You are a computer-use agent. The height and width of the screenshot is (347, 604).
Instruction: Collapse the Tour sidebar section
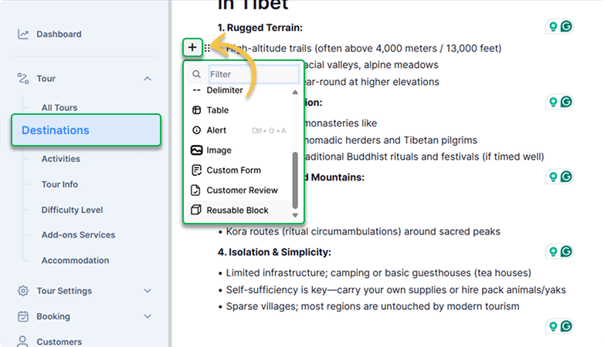(x=148, y=79)
